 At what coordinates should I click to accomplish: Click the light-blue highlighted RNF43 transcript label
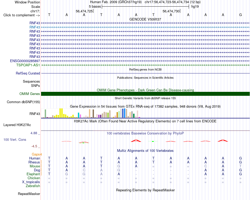coord(34,27)
